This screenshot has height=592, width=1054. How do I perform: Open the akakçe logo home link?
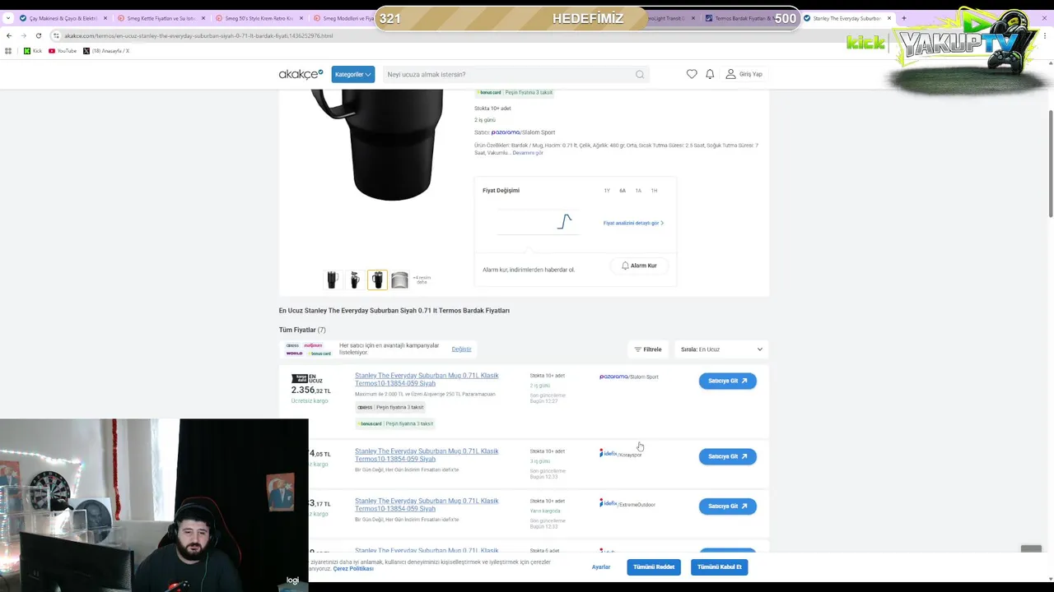tap(301, 74)
